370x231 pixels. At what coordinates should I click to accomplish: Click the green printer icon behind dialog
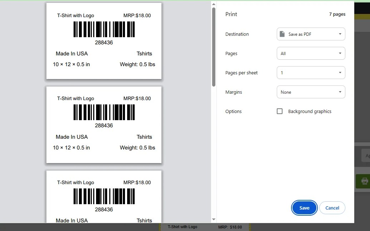365,181
